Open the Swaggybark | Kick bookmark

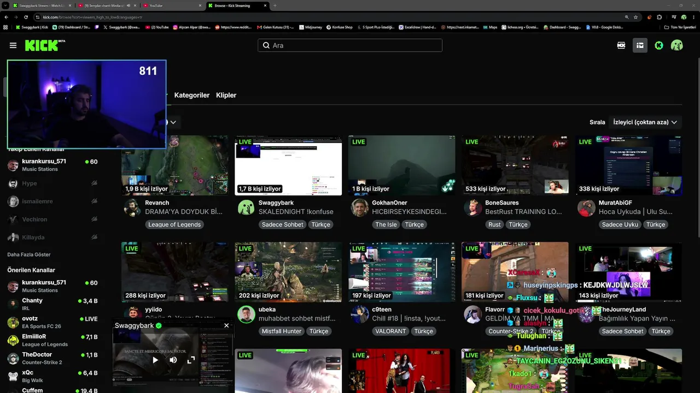tap(32, 27)
